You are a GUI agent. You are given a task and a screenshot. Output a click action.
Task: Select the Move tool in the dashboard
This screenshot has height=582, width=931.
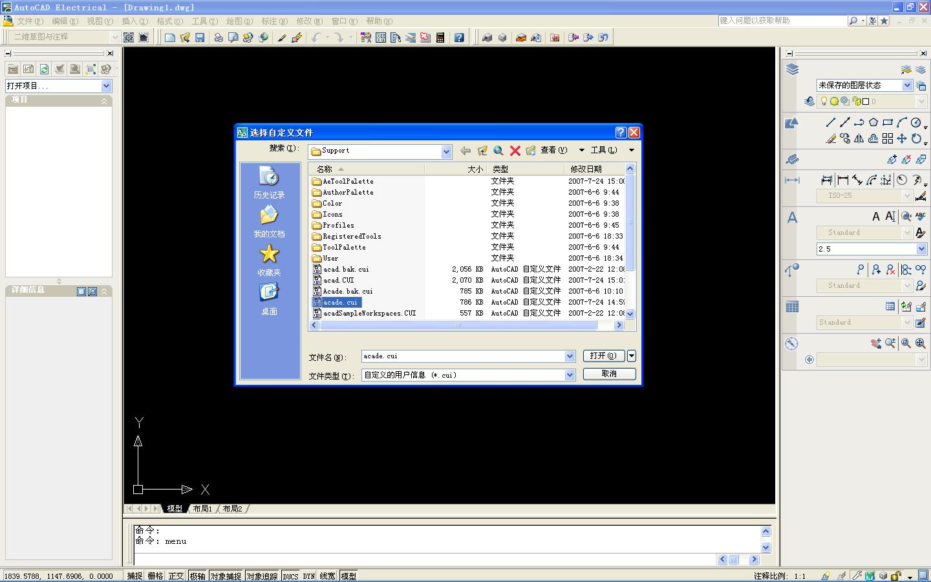click(x=902, y=138)
